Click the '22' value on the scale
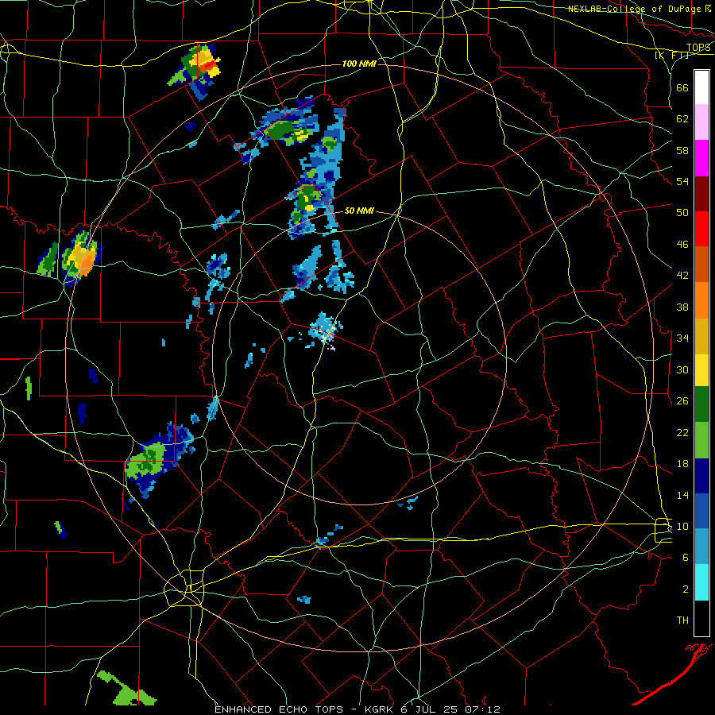Screen dimensions: 715x715 point(682,432)
